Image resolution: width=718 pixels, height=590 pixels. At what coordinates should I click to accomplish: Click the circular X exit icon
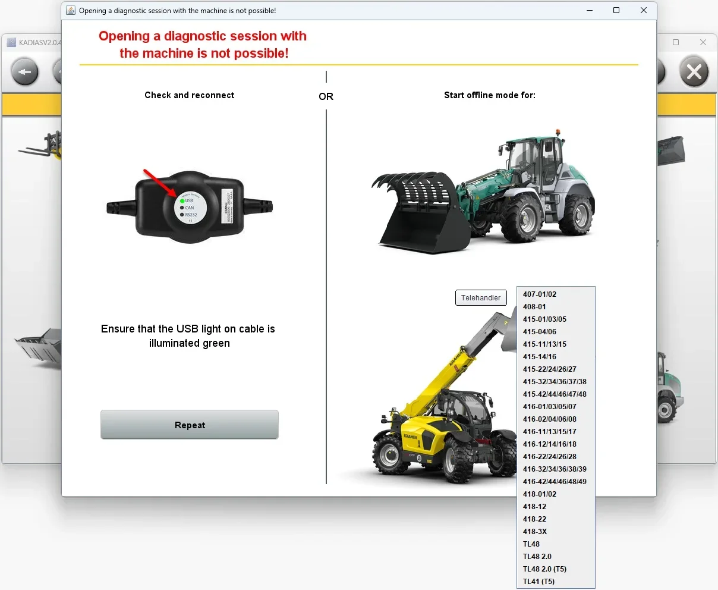coord(694,71)
